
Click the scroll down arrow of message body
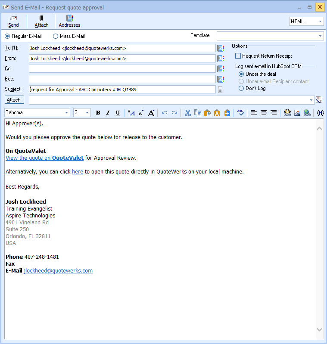319,329
